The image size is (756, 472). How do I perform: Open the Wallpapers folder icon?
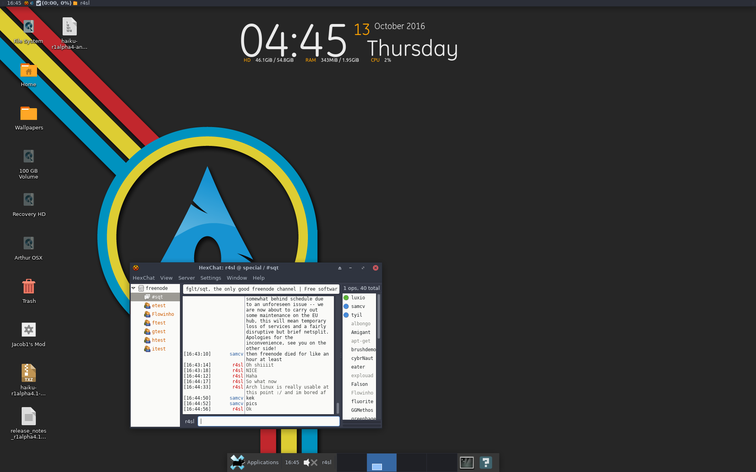point(28,114)
